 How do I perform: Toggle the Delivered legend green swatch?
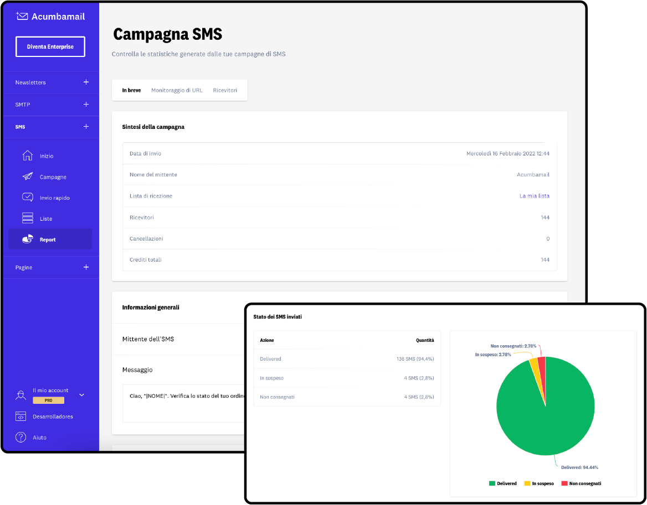tap(492, 483)
